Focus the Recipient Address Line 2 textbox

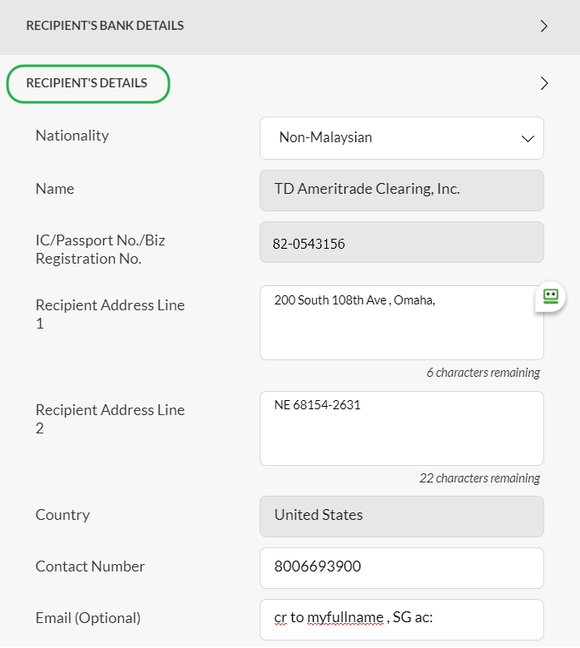pyautogui.click(x=401, y=428)
